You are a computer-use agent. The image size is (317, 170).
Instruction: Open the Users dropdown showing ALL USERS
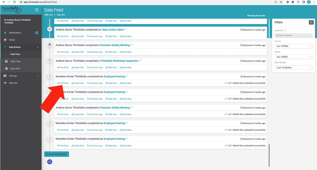click(293, 57)
